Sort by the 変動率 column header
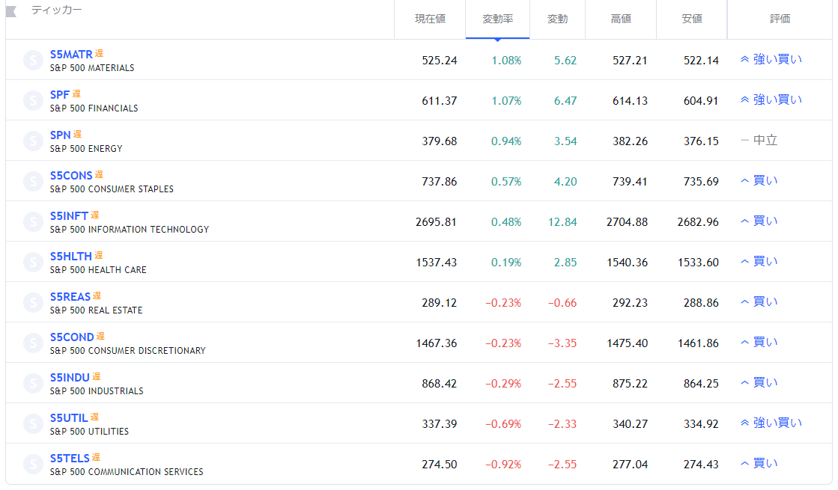Viewport: 838px width, 490px height. pyautogui.click(x=497, y=19)
